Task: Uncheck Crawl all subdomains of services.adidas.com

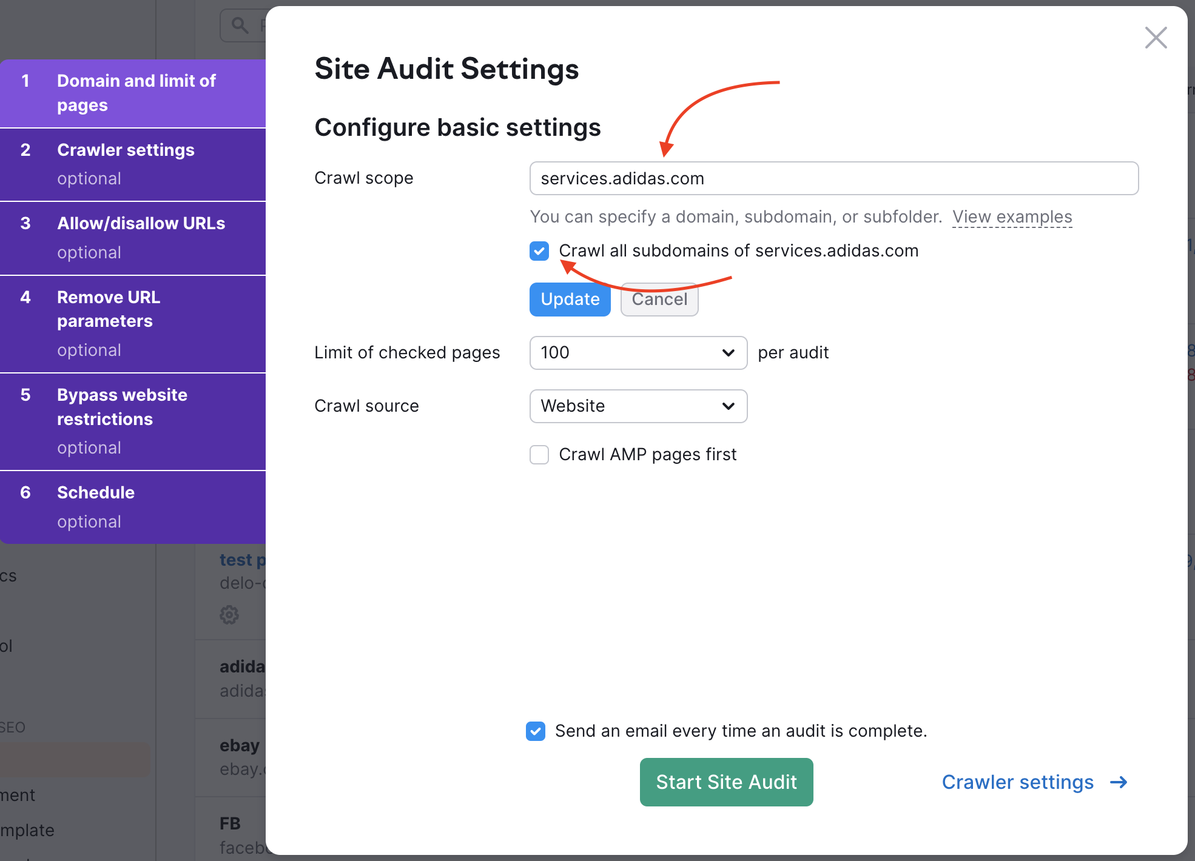Action: [x=539, y=250]
